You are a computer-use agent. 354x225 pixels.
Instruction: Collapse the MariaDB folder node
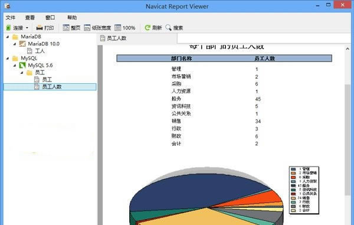coord(8,37)
